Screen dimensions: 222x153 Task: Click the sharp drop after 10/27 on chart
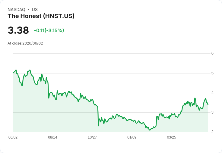(x=98, y=116)
